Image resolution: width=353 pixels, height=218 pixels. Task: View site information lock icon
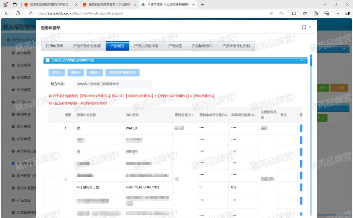click(x=31, y=13)
